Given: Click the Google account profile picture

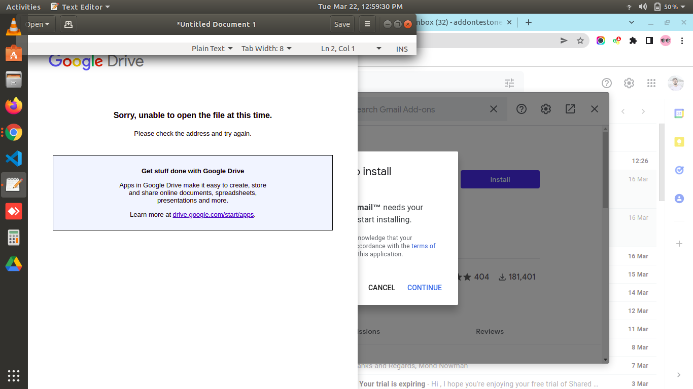Looking at the screenshot, I should 676,83.
